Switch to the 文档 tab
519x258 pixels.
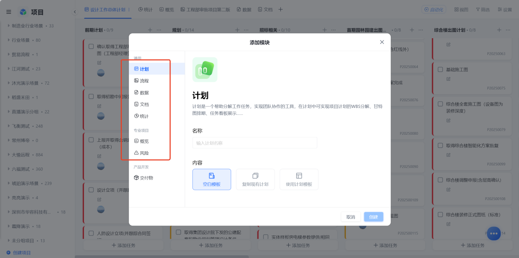pyautogui.click(x=265, y=9)
